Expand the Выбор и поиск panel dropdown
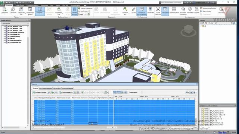The height and width of the screenshot is (134, 239). point(64,17)
